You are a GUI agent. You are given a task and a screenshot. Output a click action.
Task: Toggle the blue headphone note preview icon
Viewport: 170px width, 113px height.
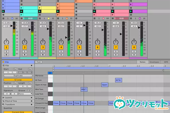(x=50, y=73)
